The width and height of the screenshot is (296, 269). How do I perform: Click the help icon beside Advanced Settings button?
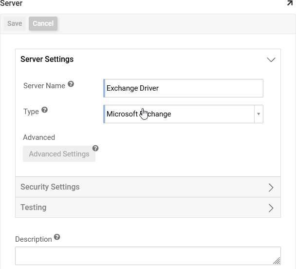pyautogui.click(x=95, y=148)
